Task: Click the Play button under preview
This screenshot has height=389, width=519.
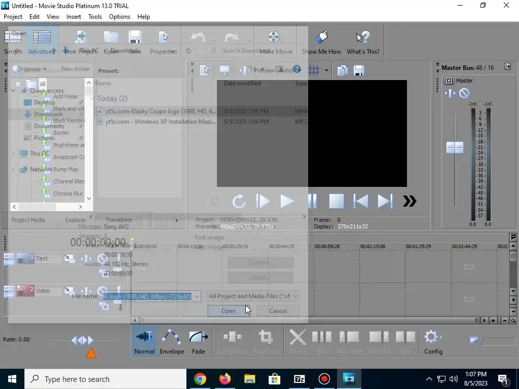Action: (x=287, y=201)
